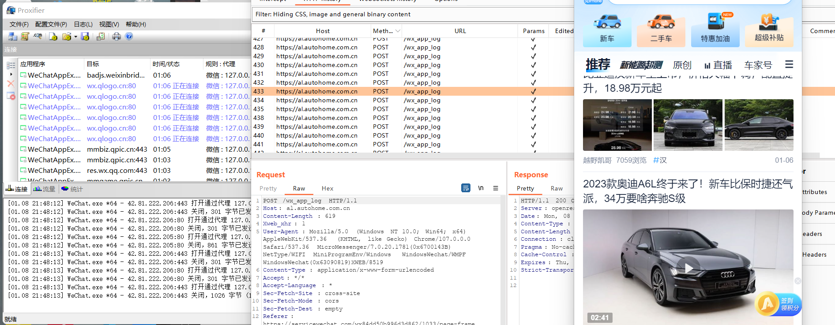Sort by Params column header

coord(534,31)
